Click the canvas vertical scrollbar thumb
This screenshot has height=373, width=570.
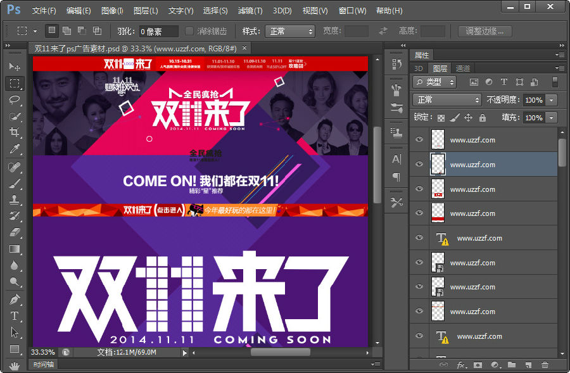point(377,165)
